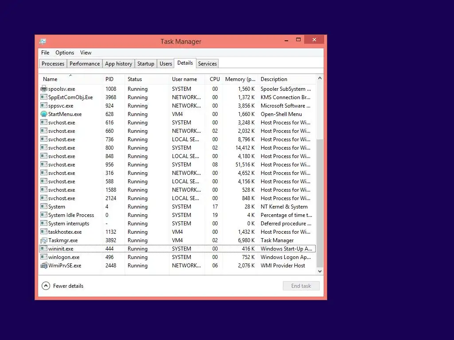
Task: Click the WmiPrvSE.exe process icon
Action: (44, 265)
